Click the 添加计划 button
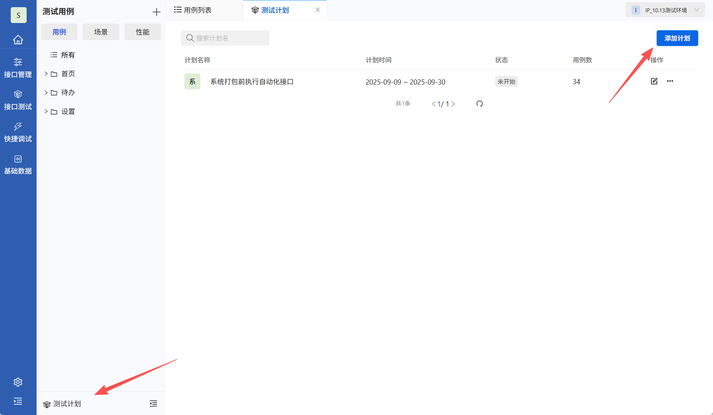Screen dimensions: 713x415 tap(677, 38)
